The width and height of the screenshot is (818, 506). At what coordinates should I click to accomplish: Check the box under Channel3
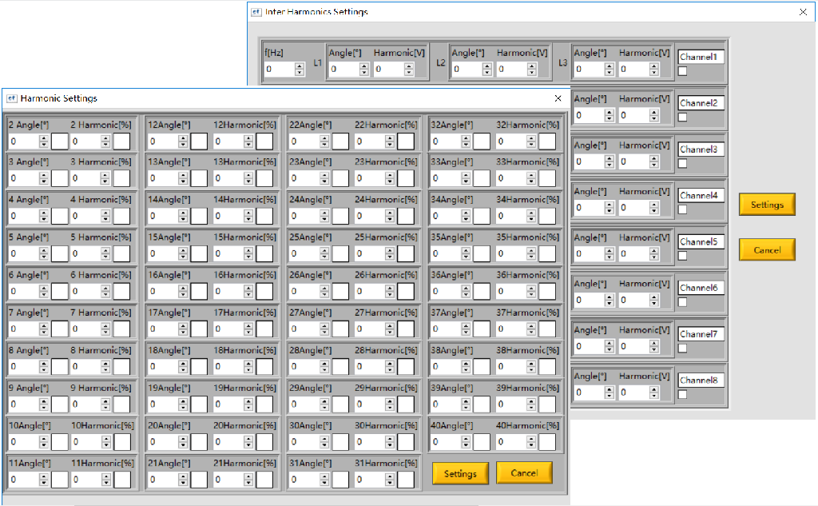point(682,163)
